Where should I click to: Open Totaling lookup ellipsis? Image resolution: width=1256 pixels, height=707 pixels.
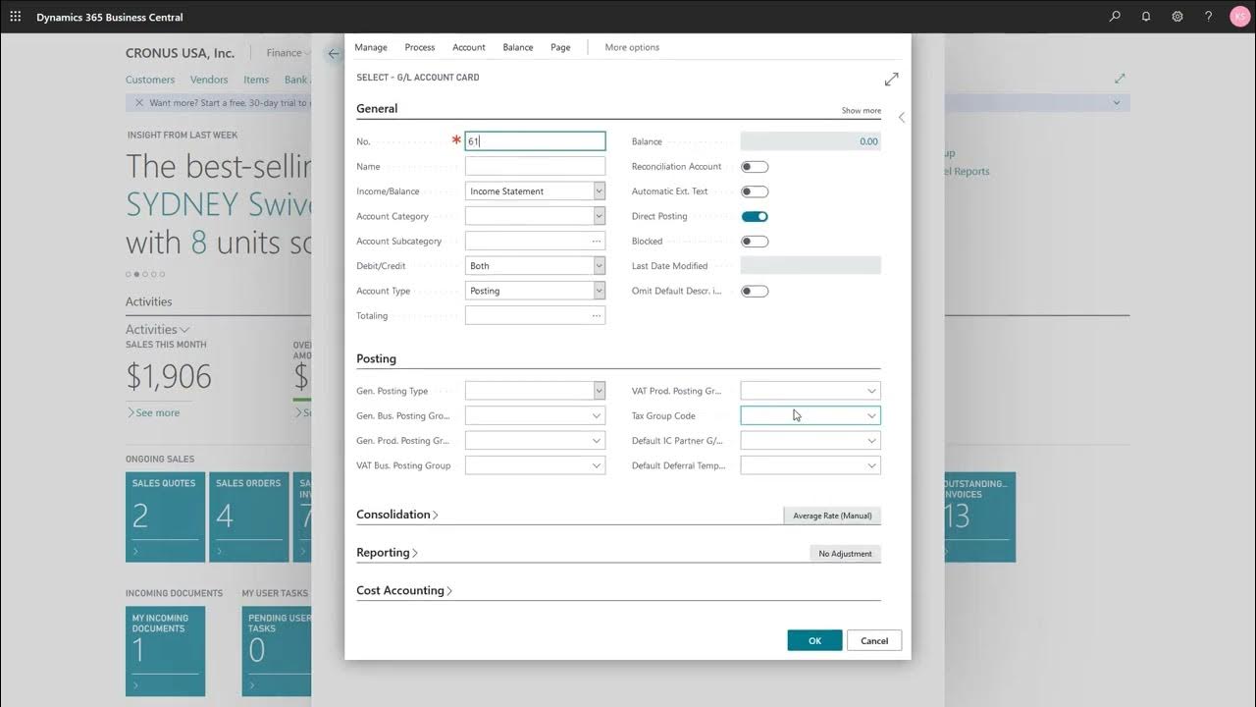596,315
